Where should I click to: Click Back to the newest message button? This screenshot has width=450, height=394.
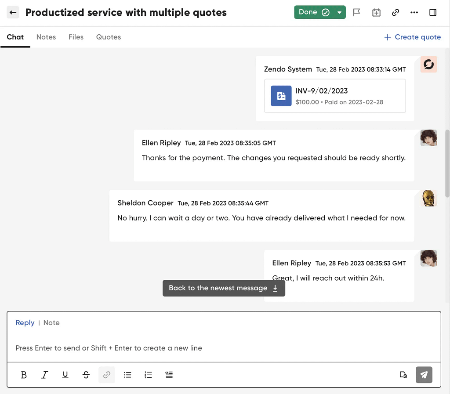(x=224, y=288)
